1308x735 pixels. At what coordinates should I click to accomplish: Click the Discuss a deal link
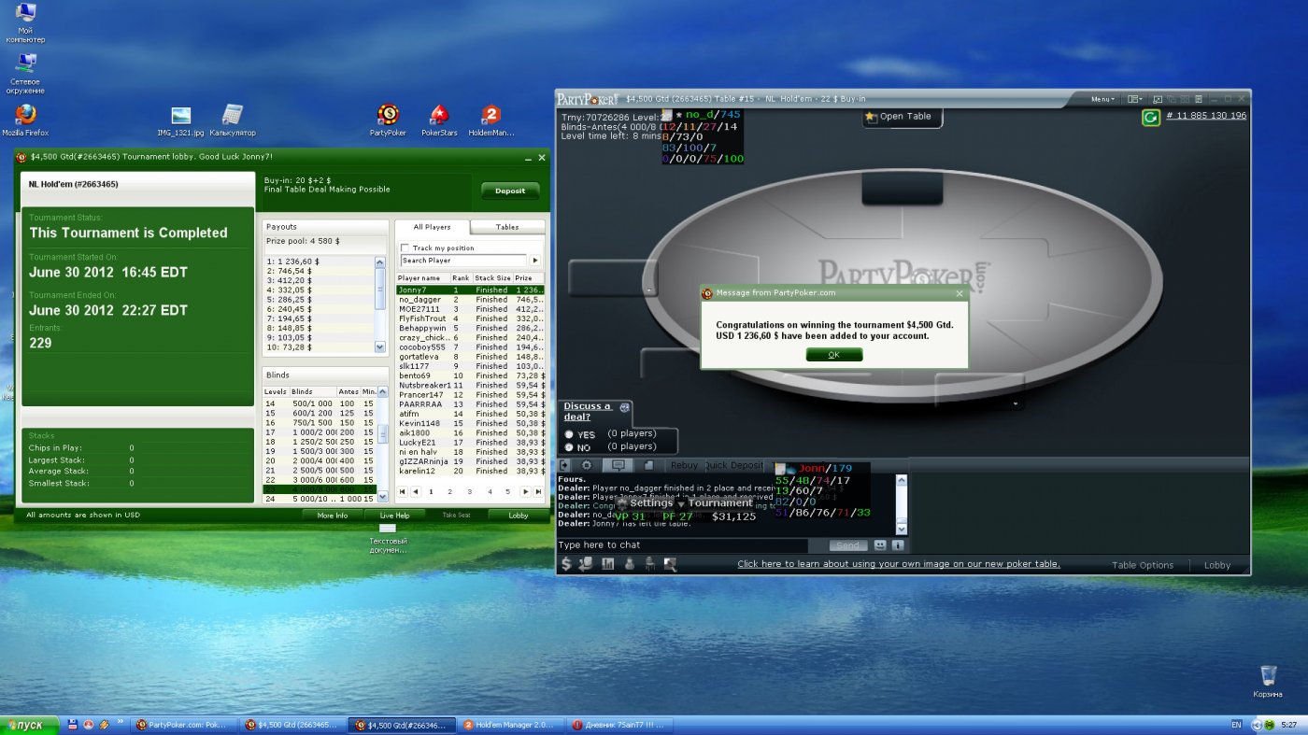[588, 411]
